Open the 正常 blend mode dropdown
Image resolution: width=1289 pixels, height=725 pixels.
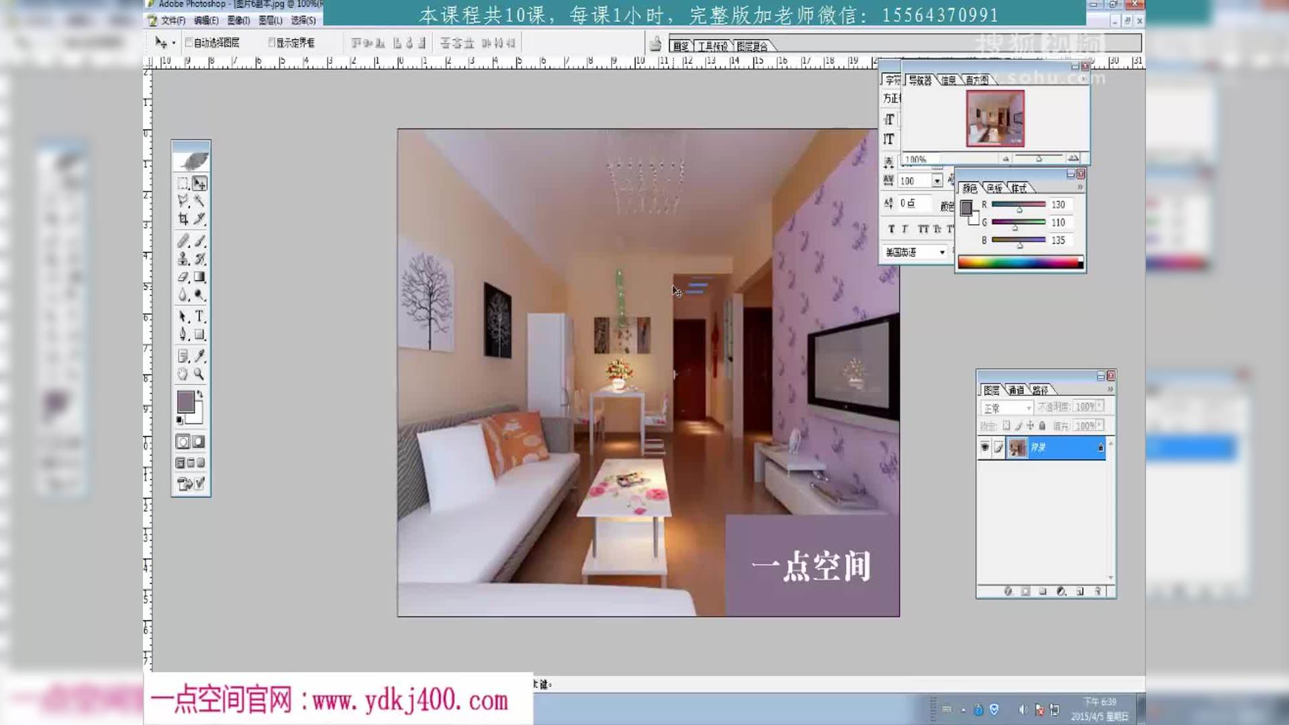click(x=1029, y=407)
